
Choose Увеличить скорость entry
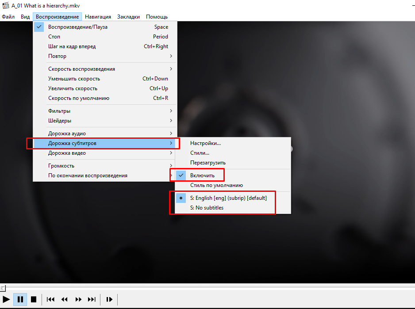105,88
